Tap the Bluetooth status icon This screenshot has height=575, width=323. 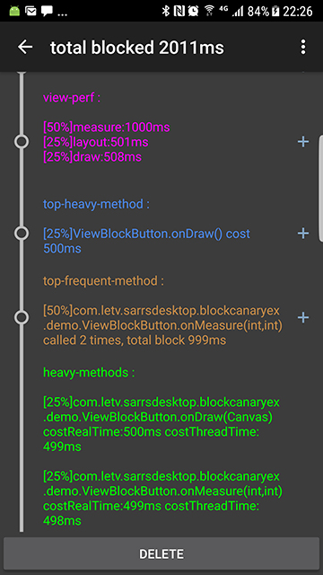click(x=166, y=11)
